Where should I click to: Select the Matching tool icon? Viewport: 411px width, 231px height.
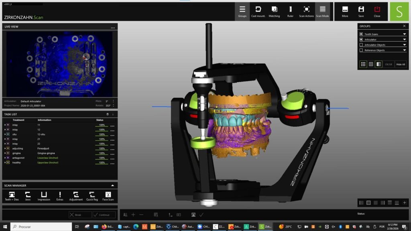(x=274, y=11)
